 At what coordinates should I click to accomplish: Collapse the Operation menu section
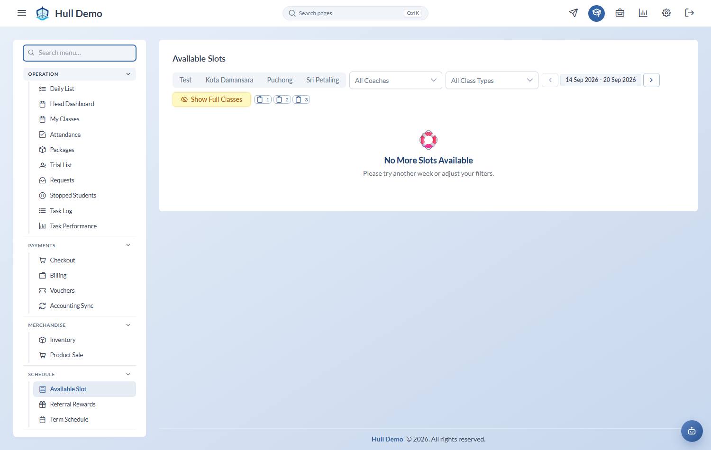(80, 74)
